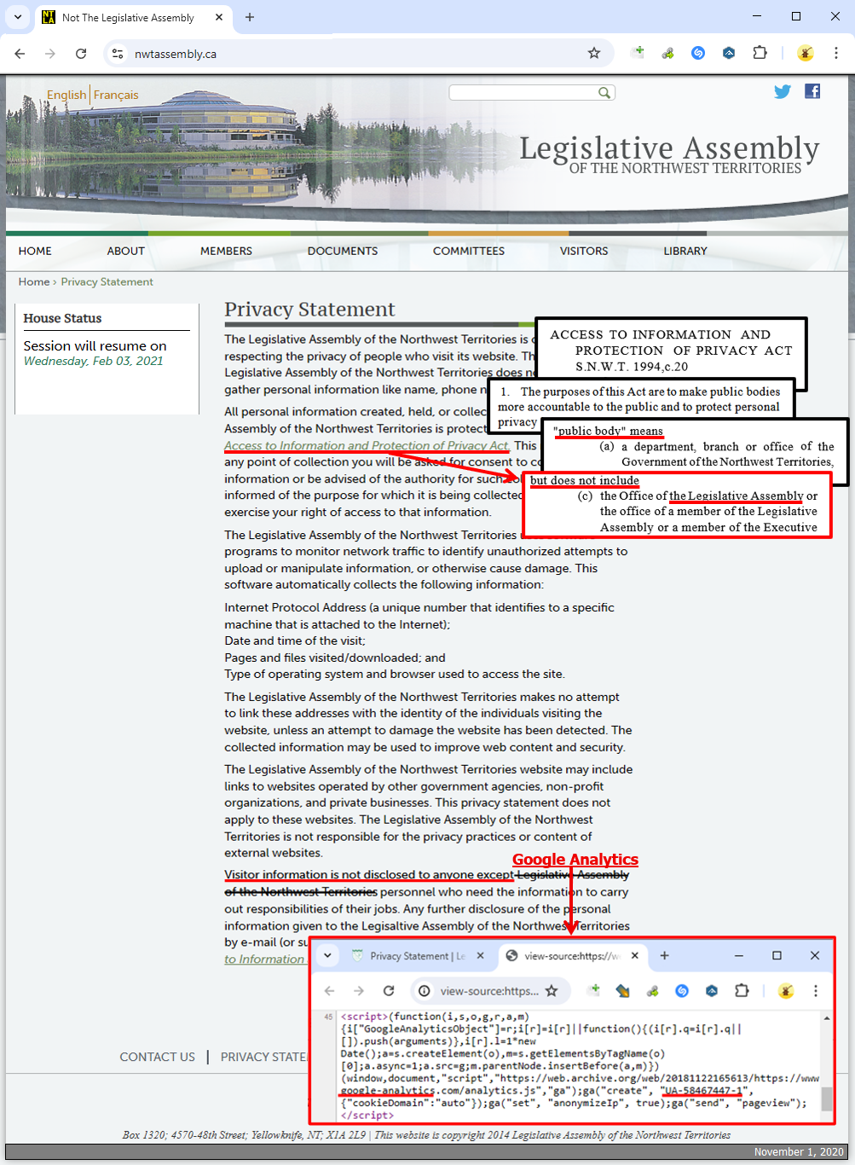Open the tab search dropdown in the inset window
Image resolution: width=855 pixels, height=1165 pixels.
[x=327, y=955]
